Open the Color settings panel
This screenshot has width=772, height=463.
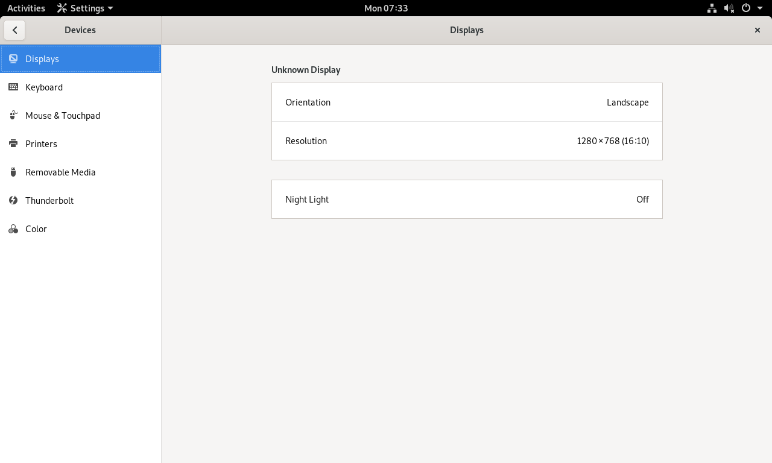pyautogui.click(x=36, y=229)
